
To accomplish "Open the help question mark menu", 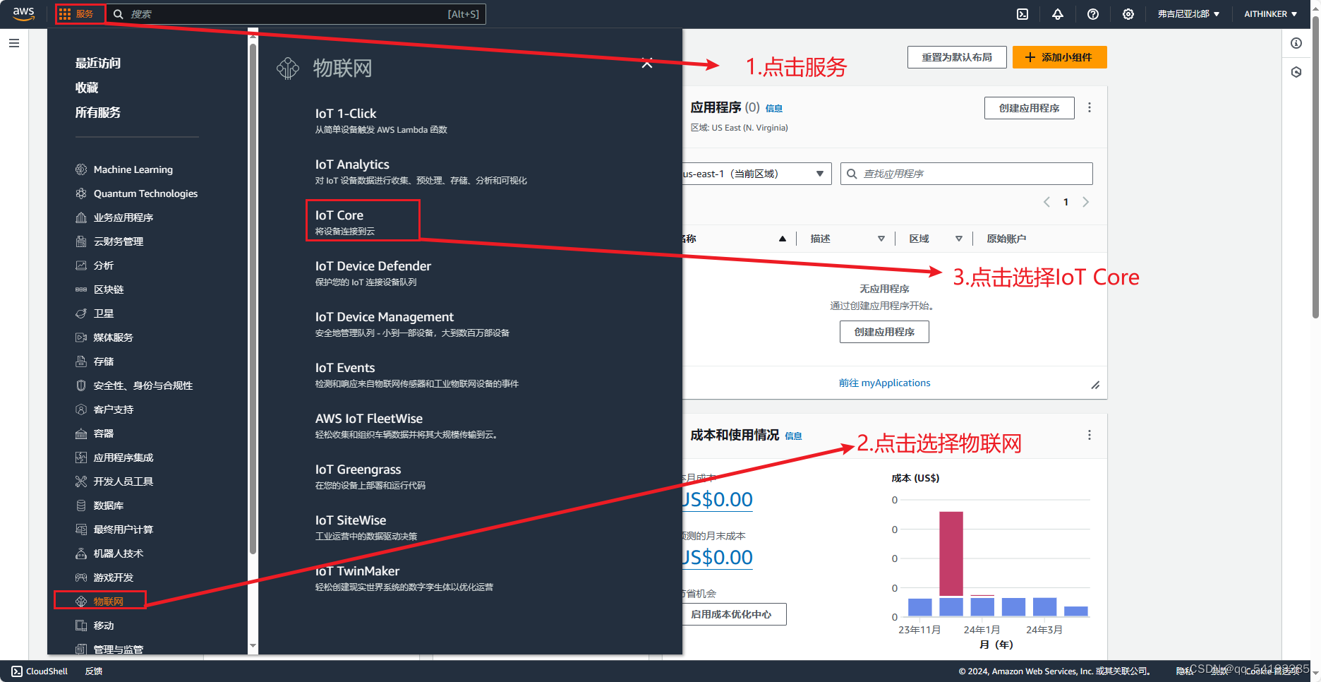I will 1093,14.
